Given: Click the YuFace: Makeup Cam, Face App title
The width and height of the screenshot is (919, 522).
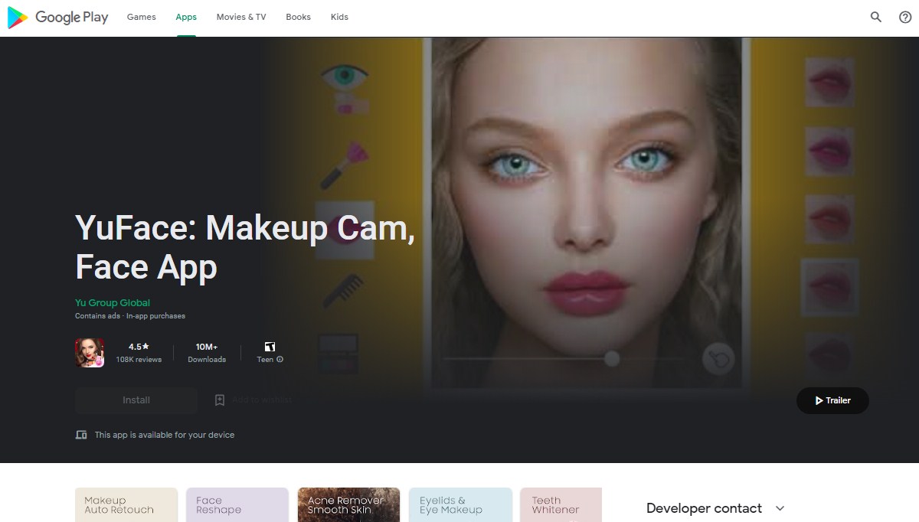Looking at the screenshot, I should (x=245, y=247).
